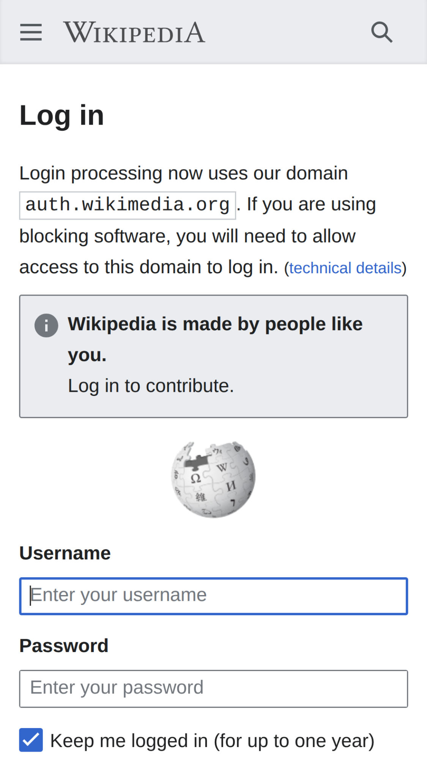This screenshot has width=427, height=760.
Task: Click the 'Keep me logged in' label text
Action: pos(212,741)
